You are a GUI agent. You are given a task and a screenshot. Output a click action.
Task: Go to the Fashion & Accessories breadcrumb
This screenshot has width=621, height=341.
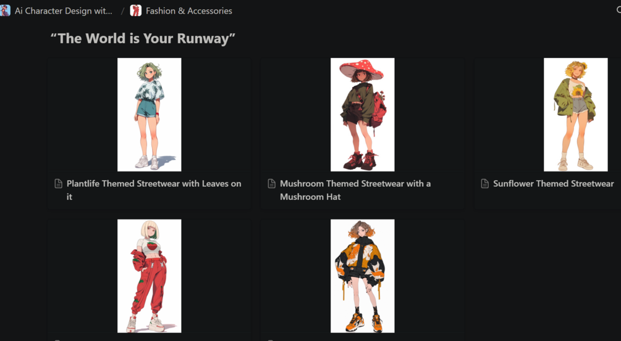click(x=189, y=11)
